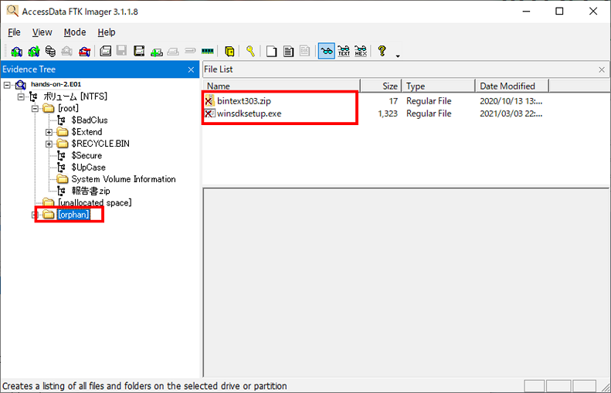
Task: Select the $RECYCLE.BIN folder label
Action: click(x=100, y=144)
